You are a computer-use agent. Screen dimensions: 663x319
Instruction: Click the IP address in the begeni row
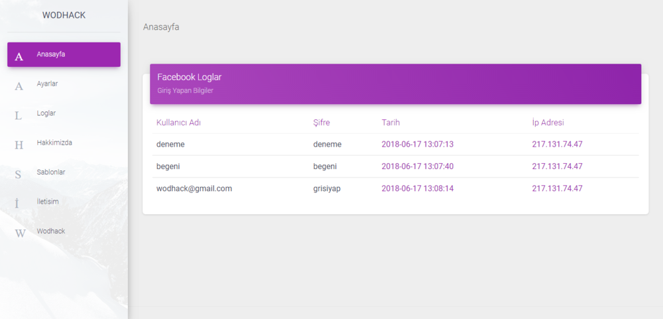tap(558, 166)
